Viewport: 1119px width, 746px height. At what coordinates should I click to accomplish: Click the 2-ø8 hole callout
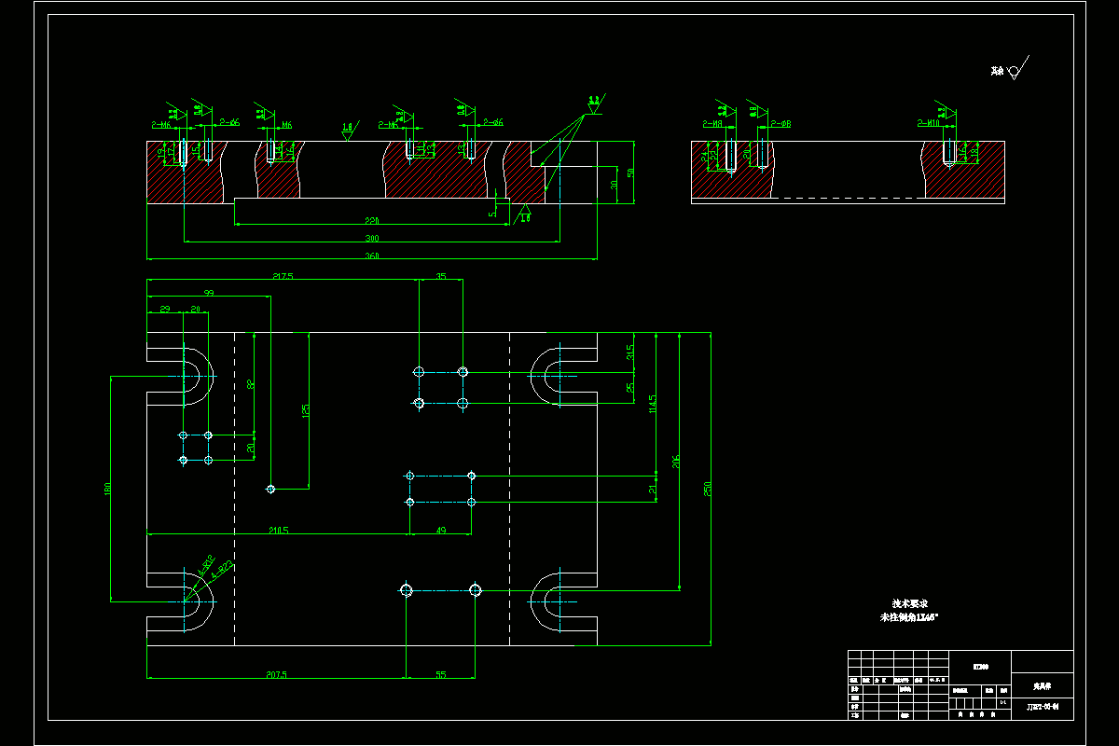(780, 123)
